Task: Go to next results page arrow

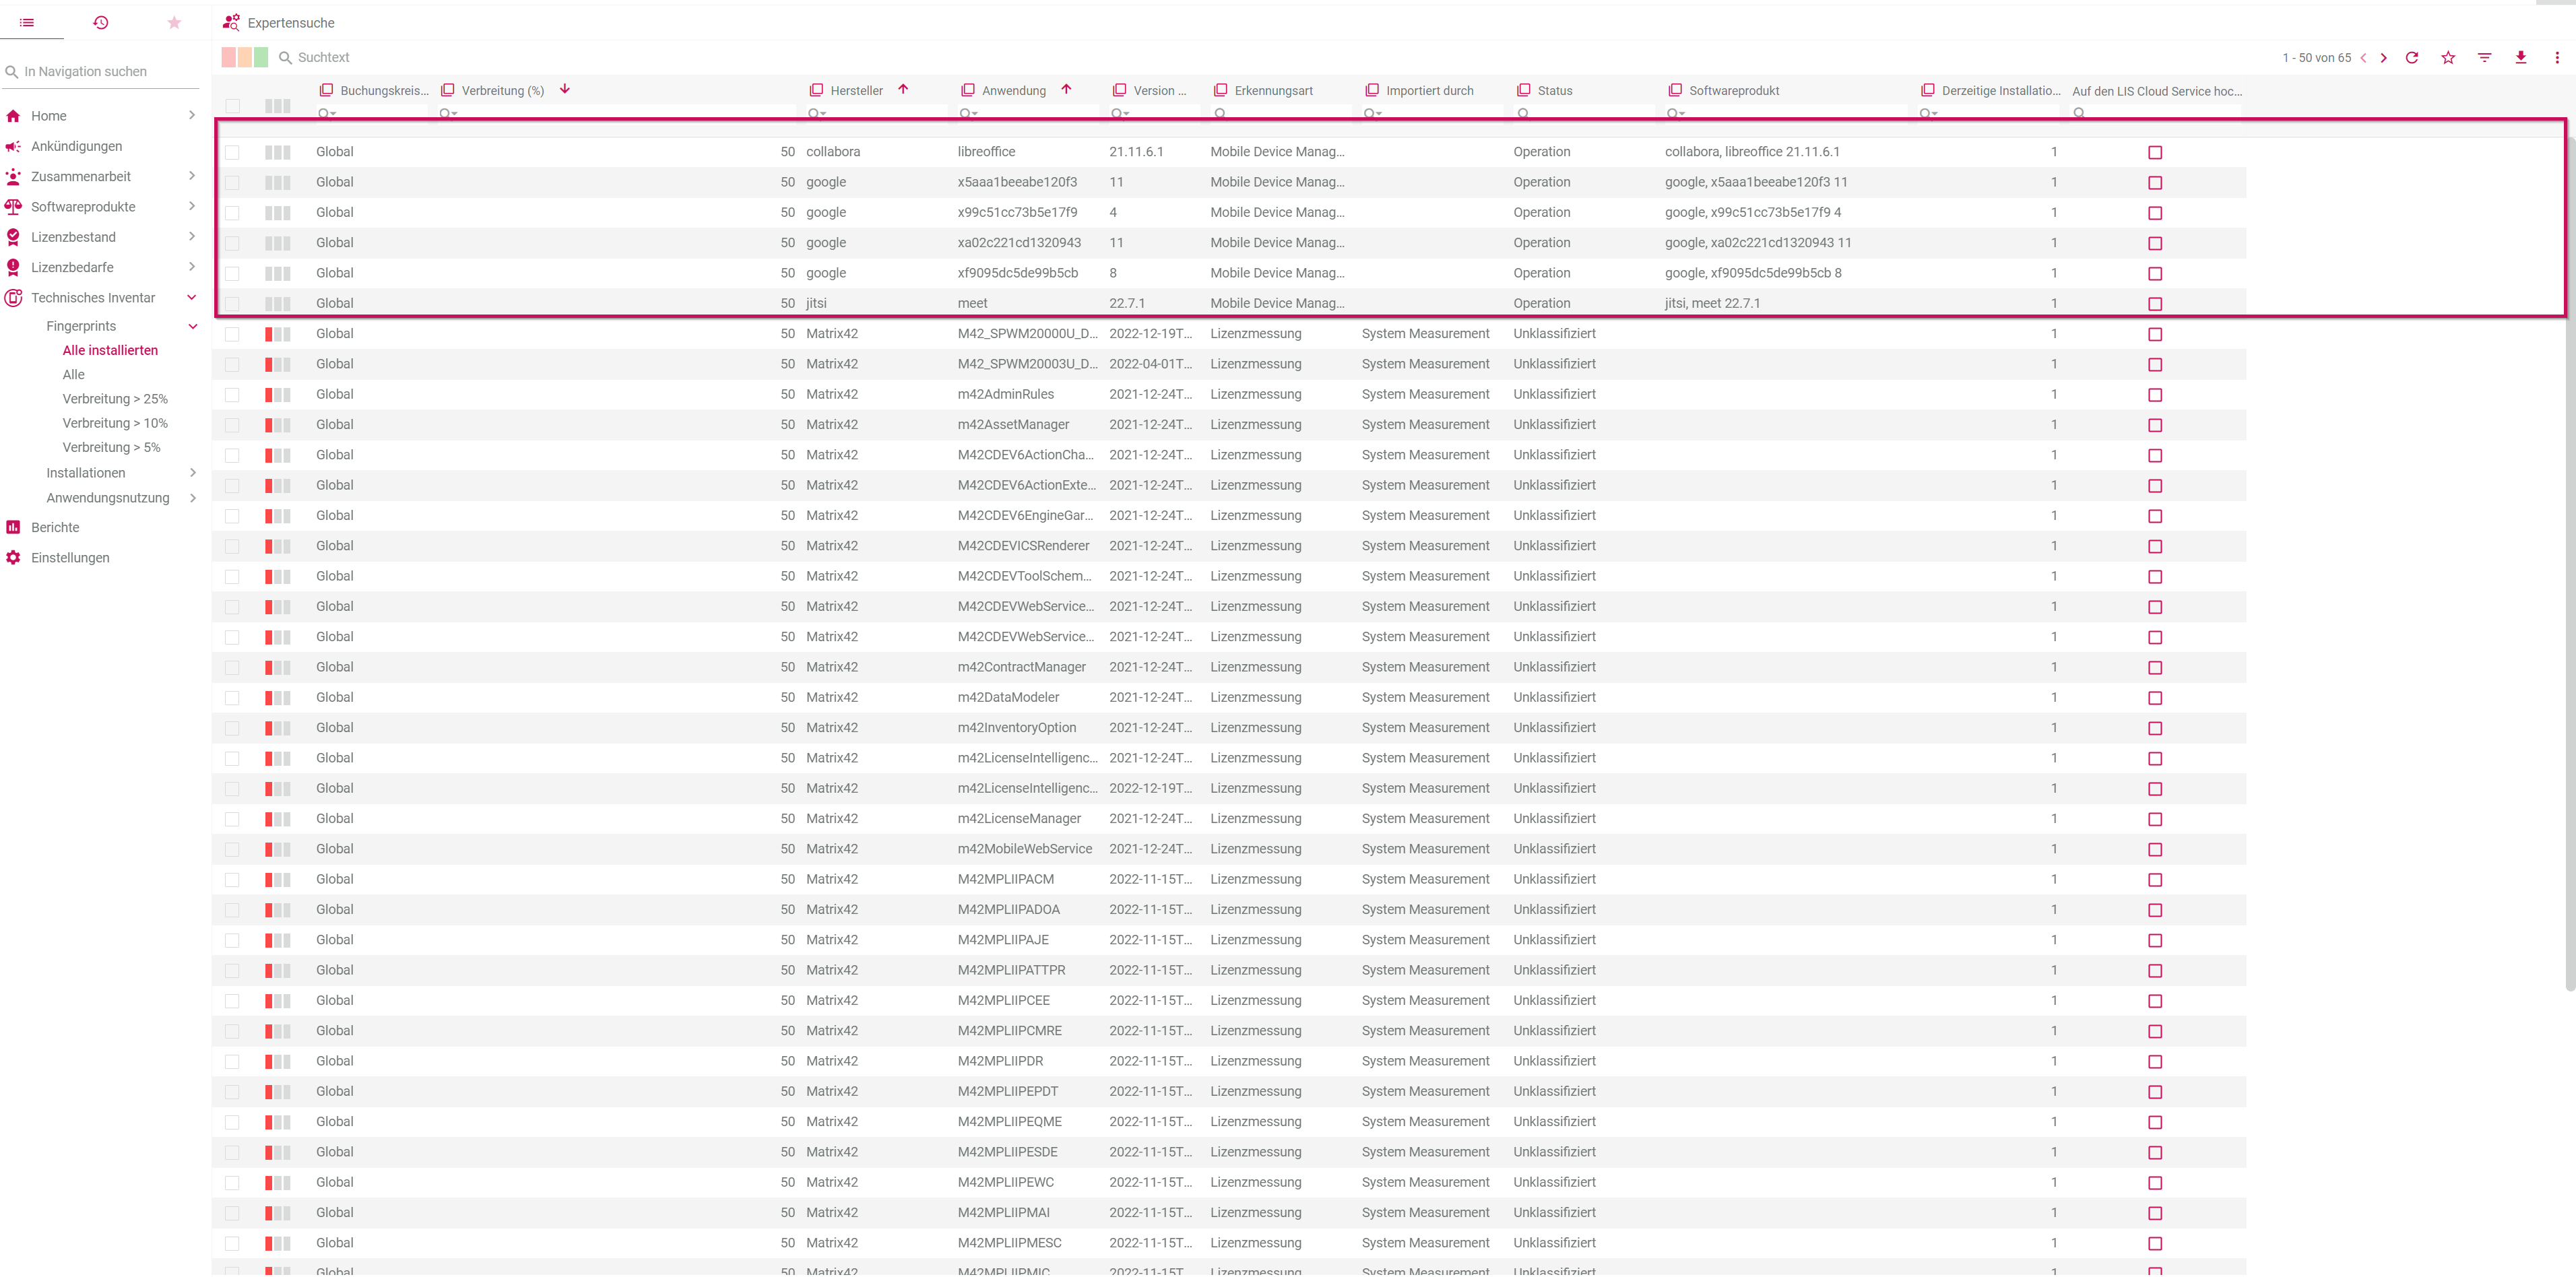Action: pyautogui.click(x=2384, y=58)
